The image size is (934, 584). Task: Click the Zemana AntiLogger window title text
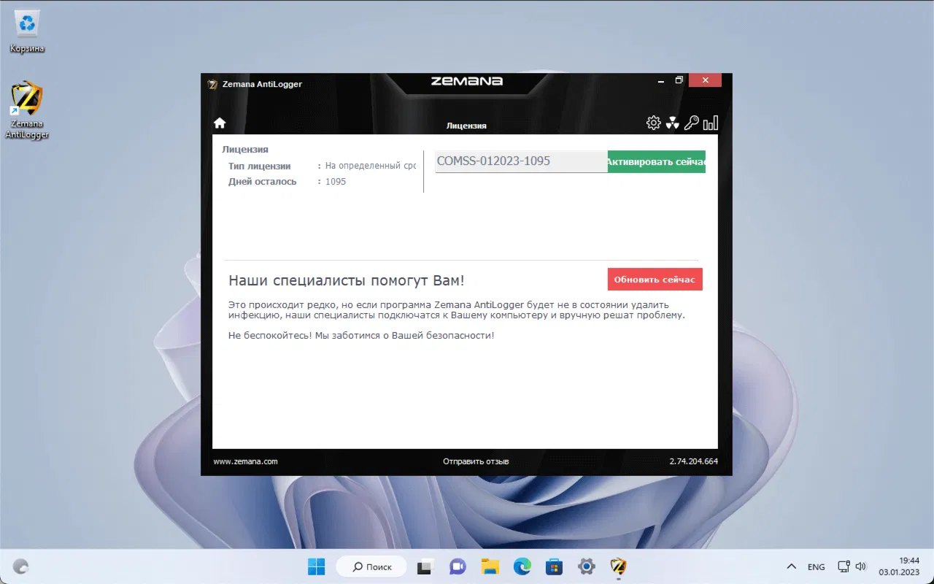[x=262, y=84]
